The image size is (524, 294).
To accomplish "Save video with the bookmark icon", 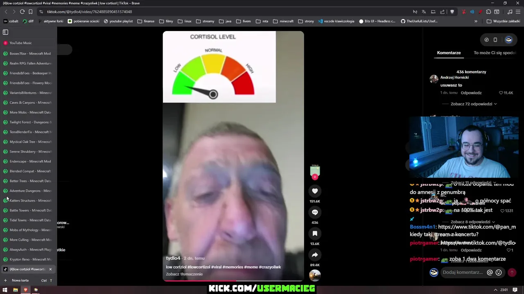I will tap(315, 233).
